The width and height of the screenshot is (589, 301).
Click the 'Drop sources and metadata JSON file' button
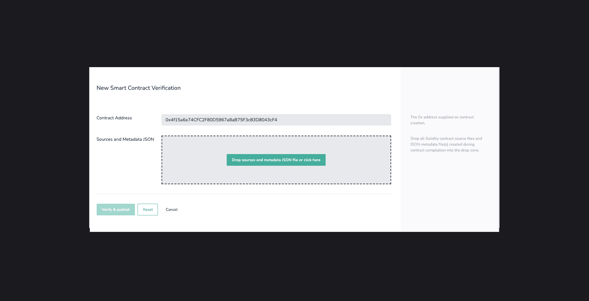tap(276, 160)
